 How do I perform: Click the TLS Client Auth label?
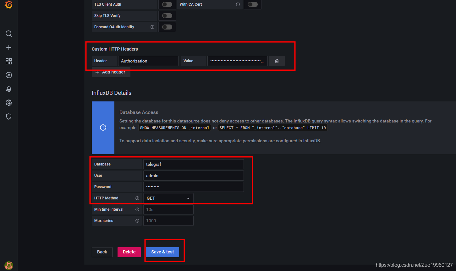pos(107,4)
